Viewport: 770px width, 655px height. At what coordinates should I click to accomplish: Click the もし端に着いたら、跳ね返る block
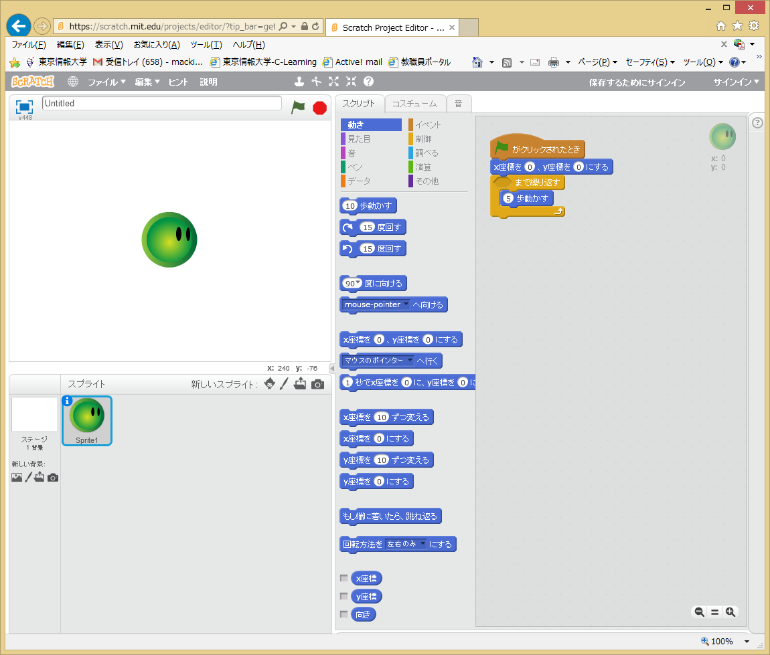coord(390,516)
